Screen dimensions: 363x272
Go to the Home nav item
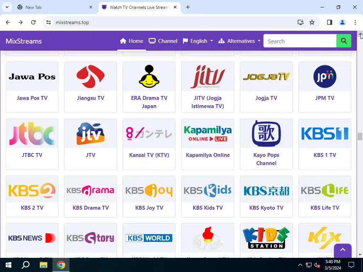[132, 41]
